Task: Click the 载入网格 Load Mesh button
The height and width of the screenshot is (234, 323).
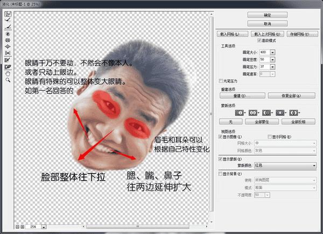Action: coord(233,34)
